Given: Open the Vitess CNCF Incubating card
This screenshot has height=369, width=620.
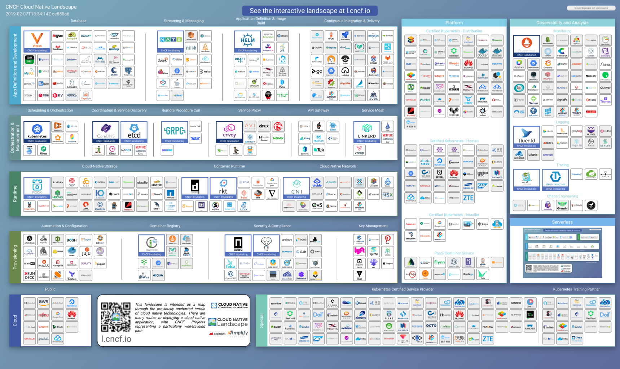Looking at the screenshot, I should coord(37,42).
